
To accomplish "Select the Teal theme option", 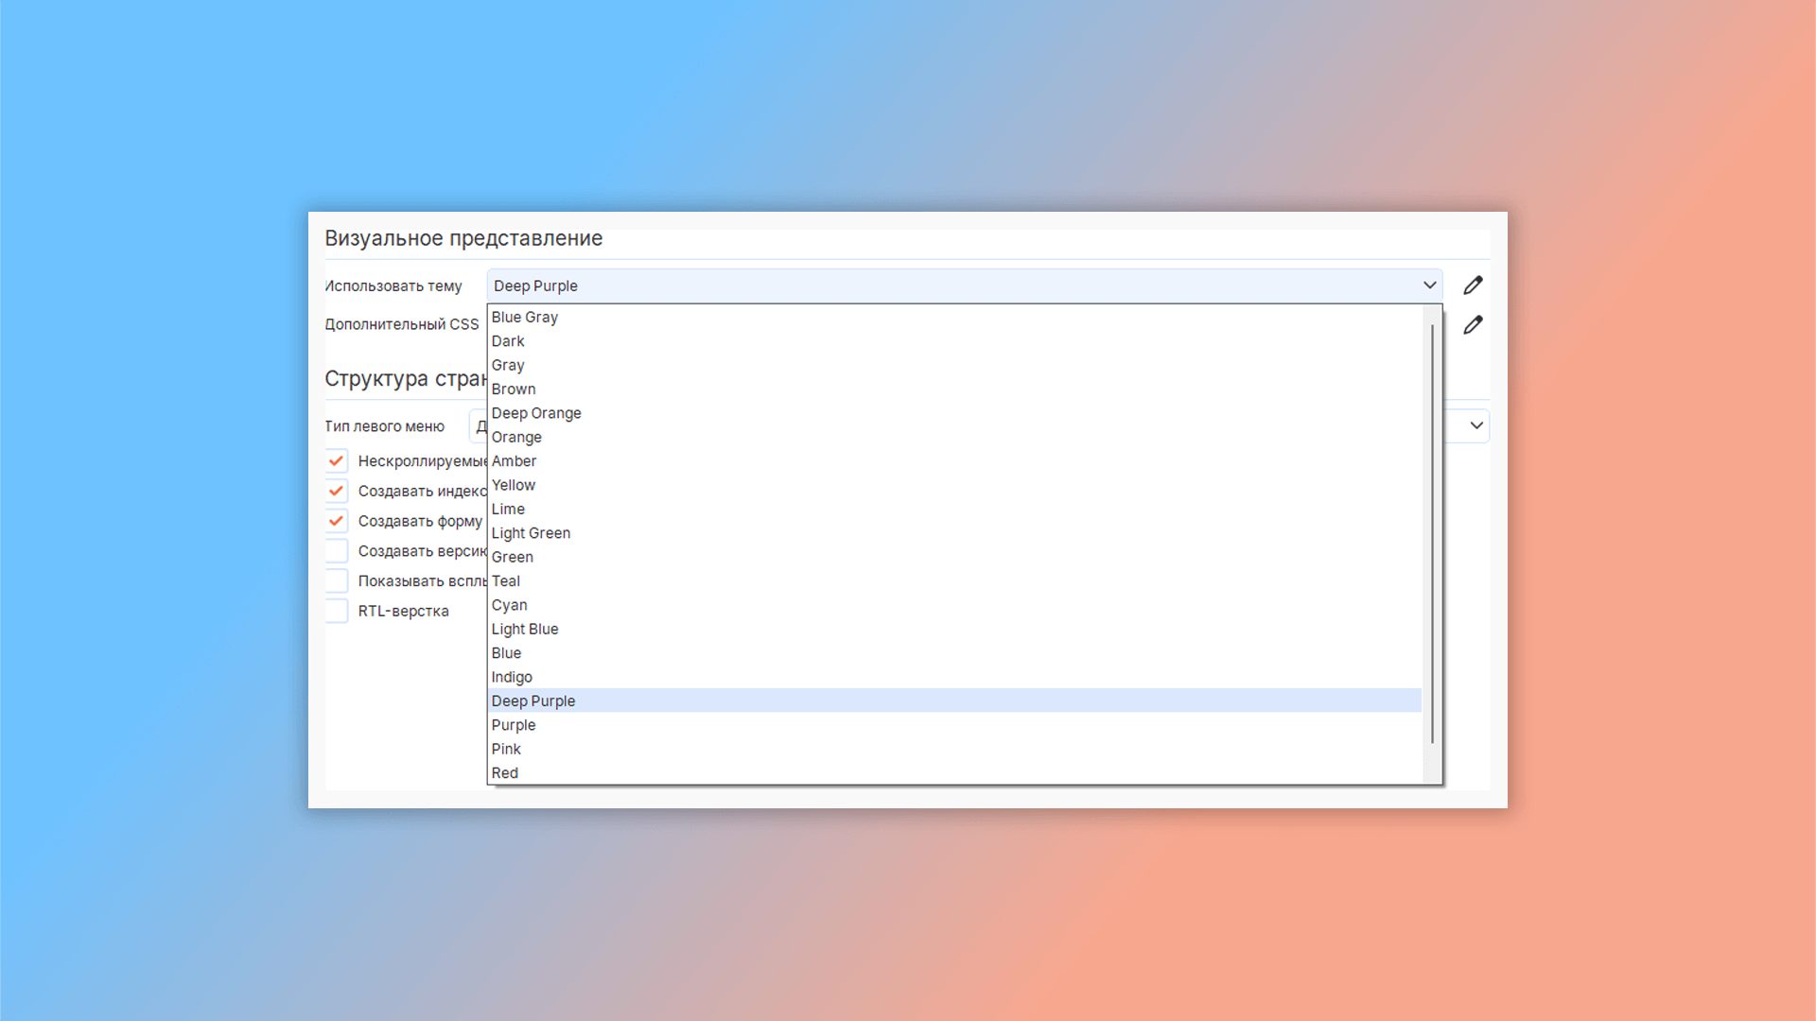I will 506,581.
